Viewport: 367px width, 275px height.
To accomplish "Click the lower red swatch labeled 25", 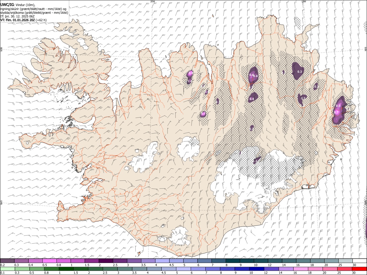I will [345, 269].
